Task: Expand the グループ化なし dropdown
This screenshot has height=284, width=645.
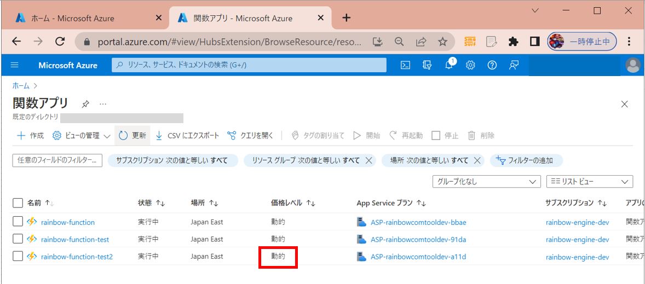Action: pos(486,182)
